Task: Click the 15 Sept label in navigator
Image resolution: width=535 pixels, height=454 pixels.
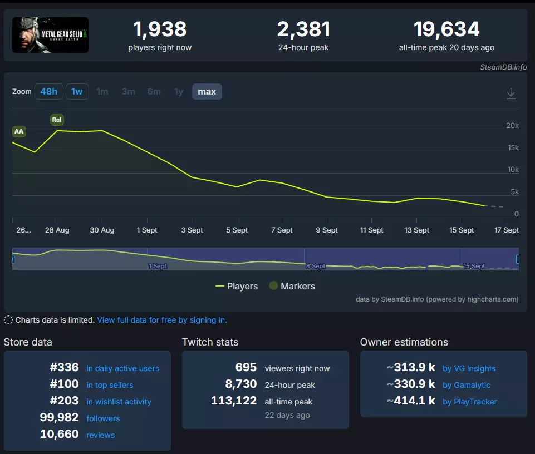Action: (x=474, y=266)
